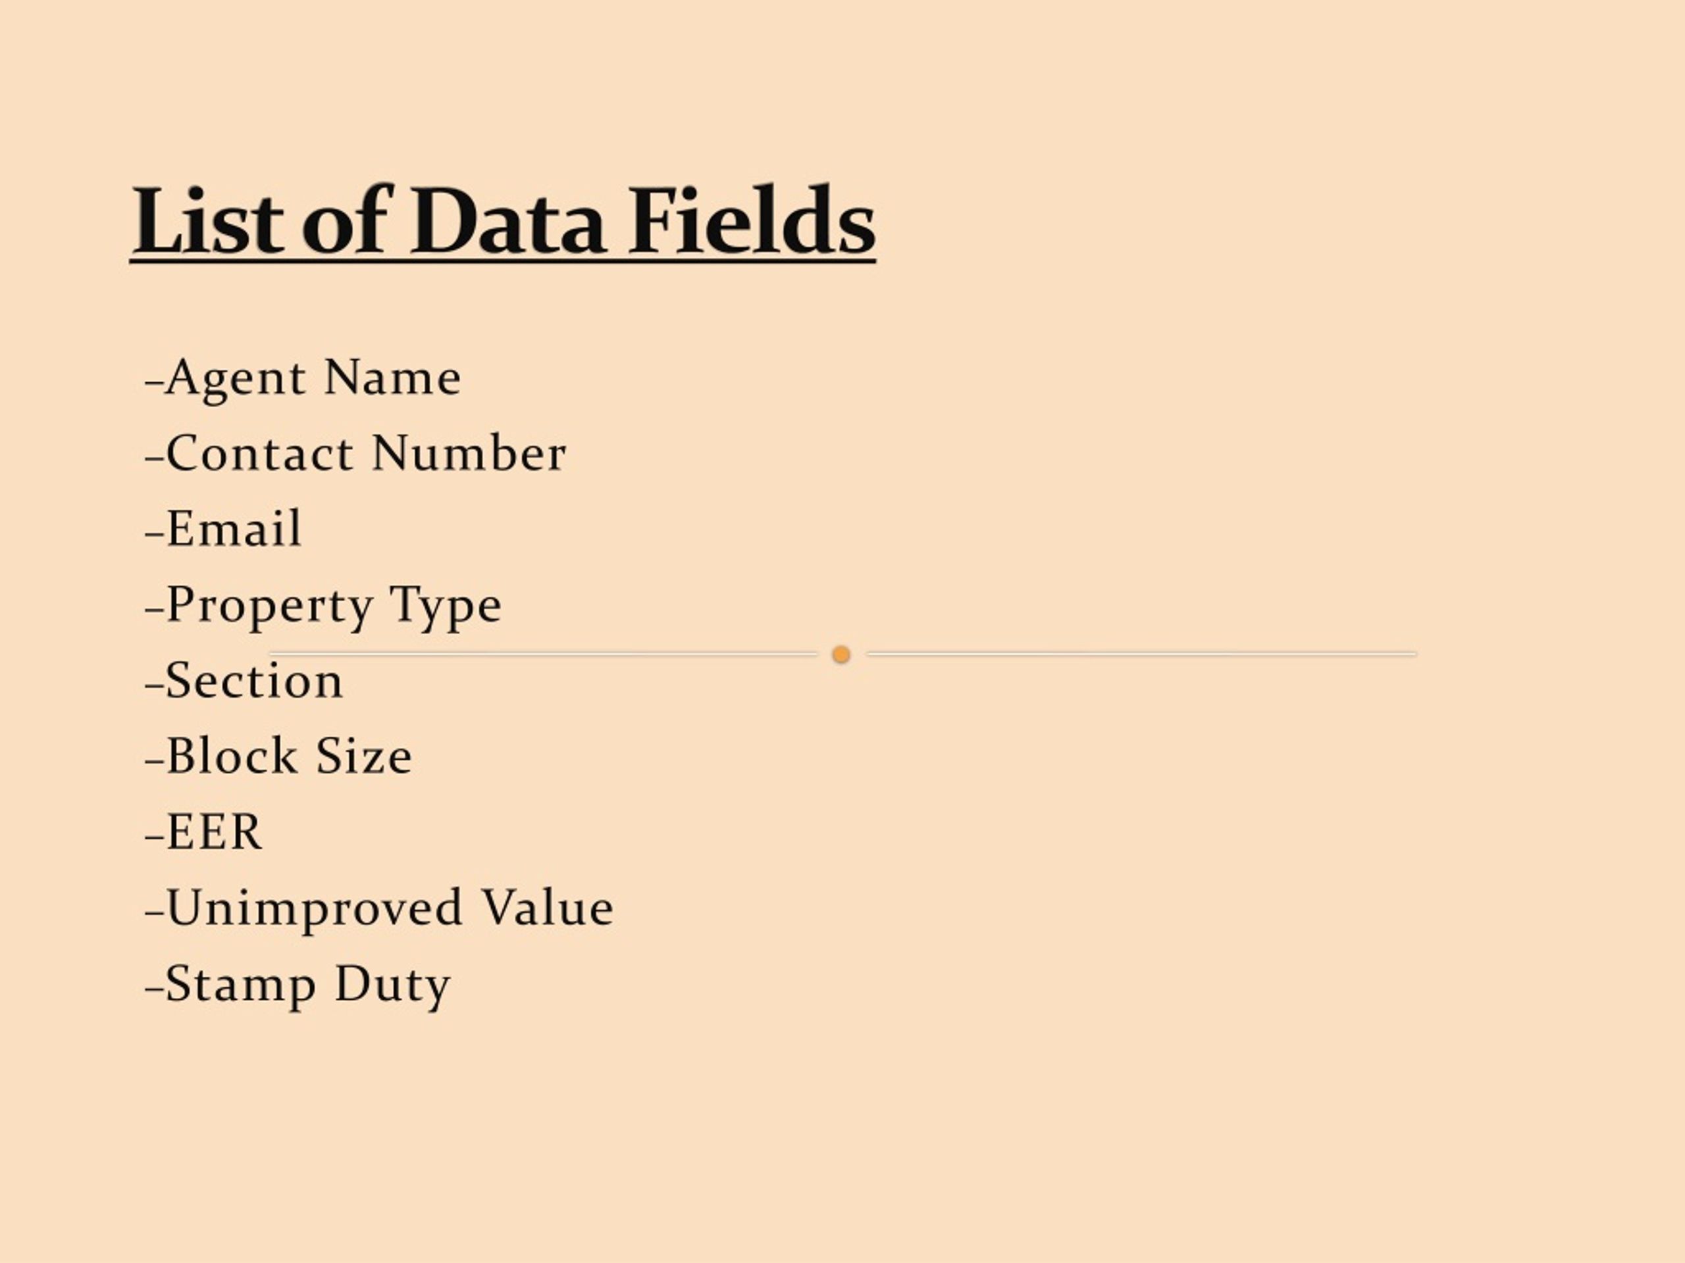Select the Contact Number list item

(355, 453)
